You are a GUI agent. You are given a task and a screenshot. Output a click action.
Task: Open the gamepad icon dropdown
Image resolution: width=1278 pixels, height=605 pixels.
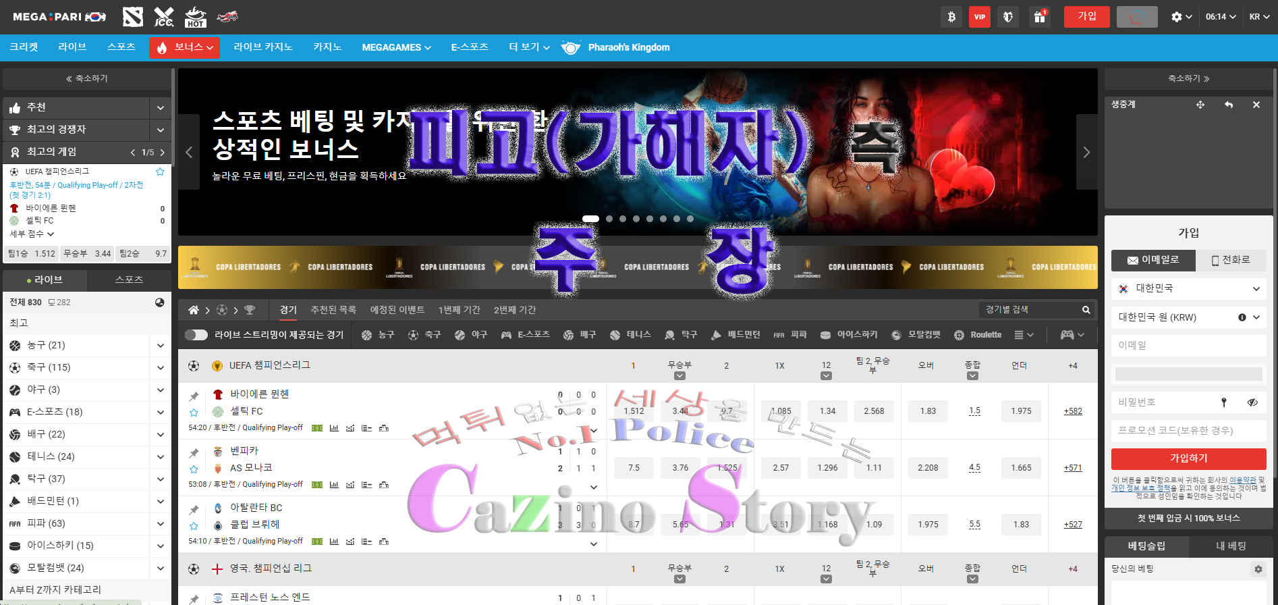(1072, 335)
